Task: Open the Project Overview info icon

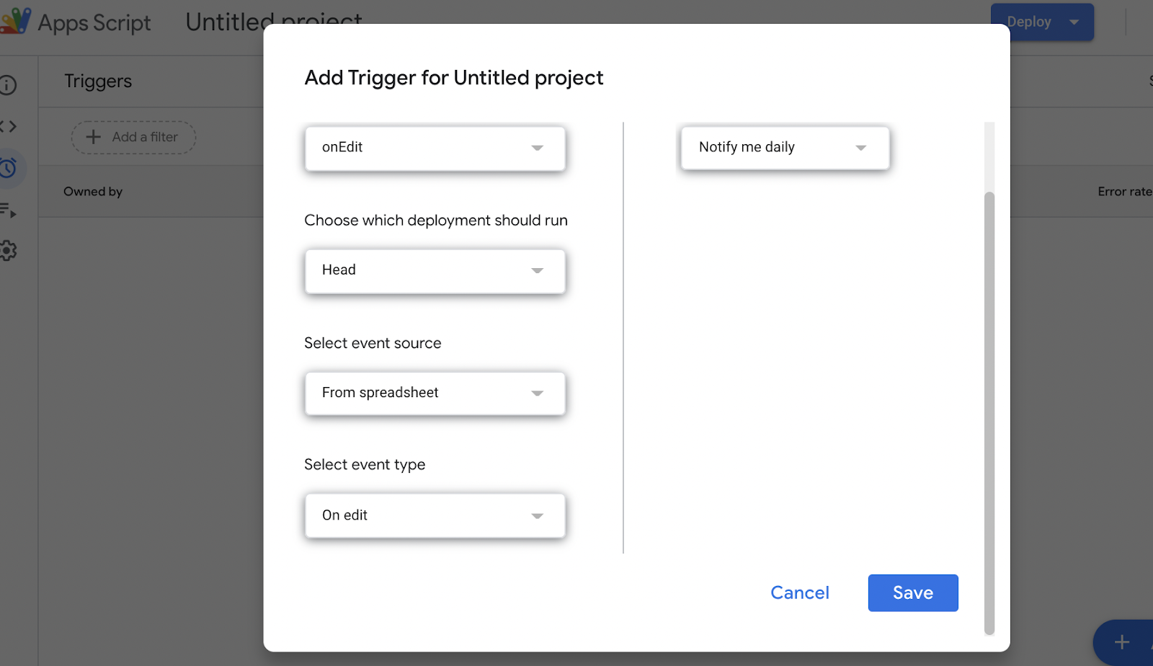Action: pyautogui.click(x=9, y=85)
